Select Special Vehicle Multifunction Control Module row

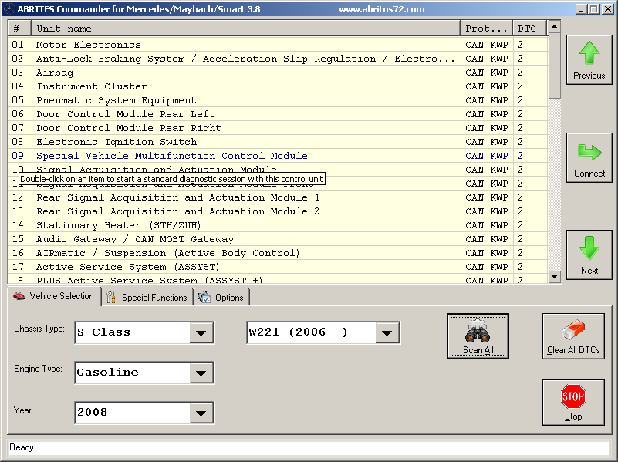pyautogui.click(x=278, y=156)
